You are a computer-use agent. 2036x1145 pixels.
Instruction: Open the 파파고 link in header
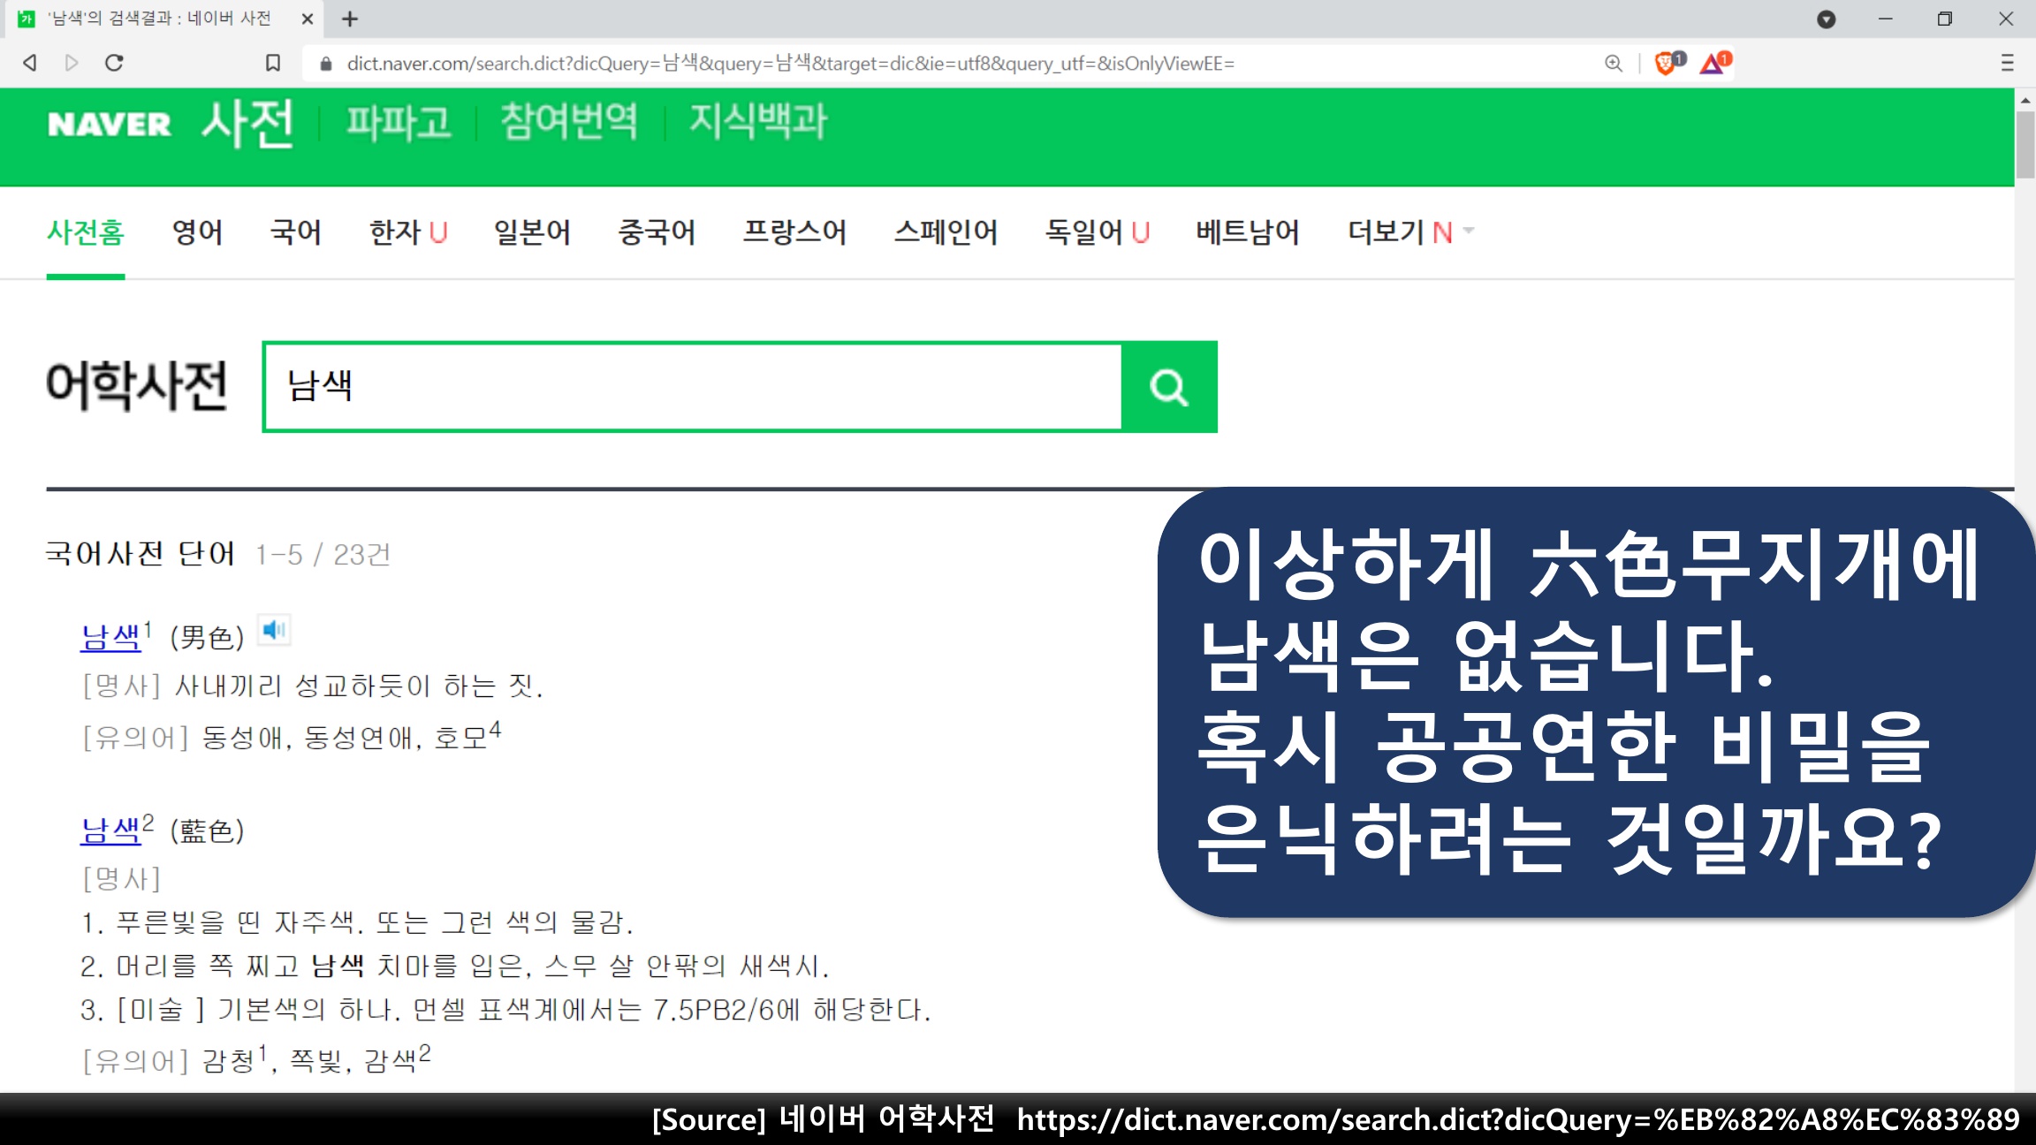coord(399,122)
